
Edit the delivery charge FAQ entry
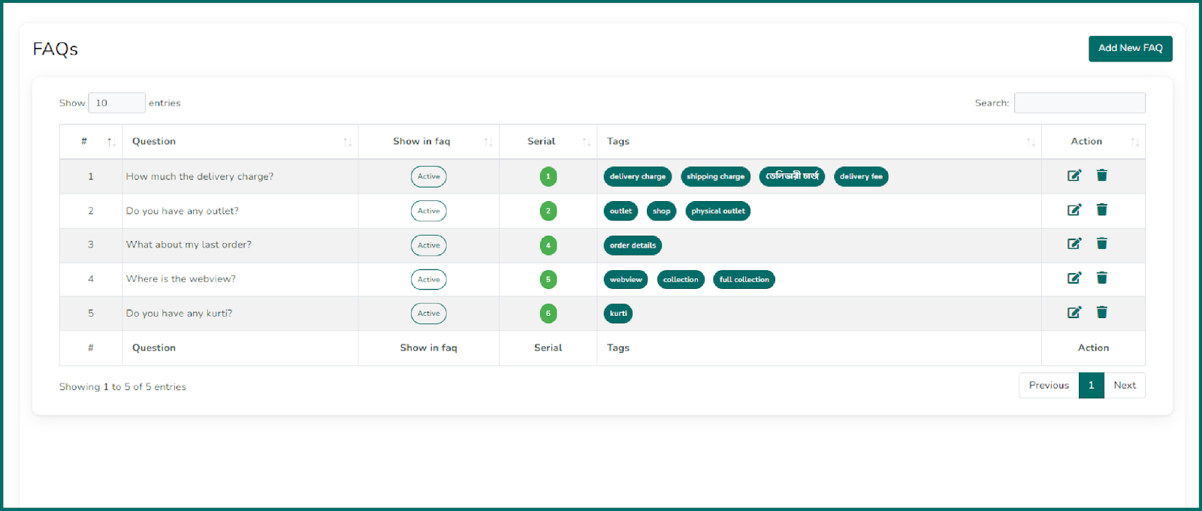[x=1074, y=176]
